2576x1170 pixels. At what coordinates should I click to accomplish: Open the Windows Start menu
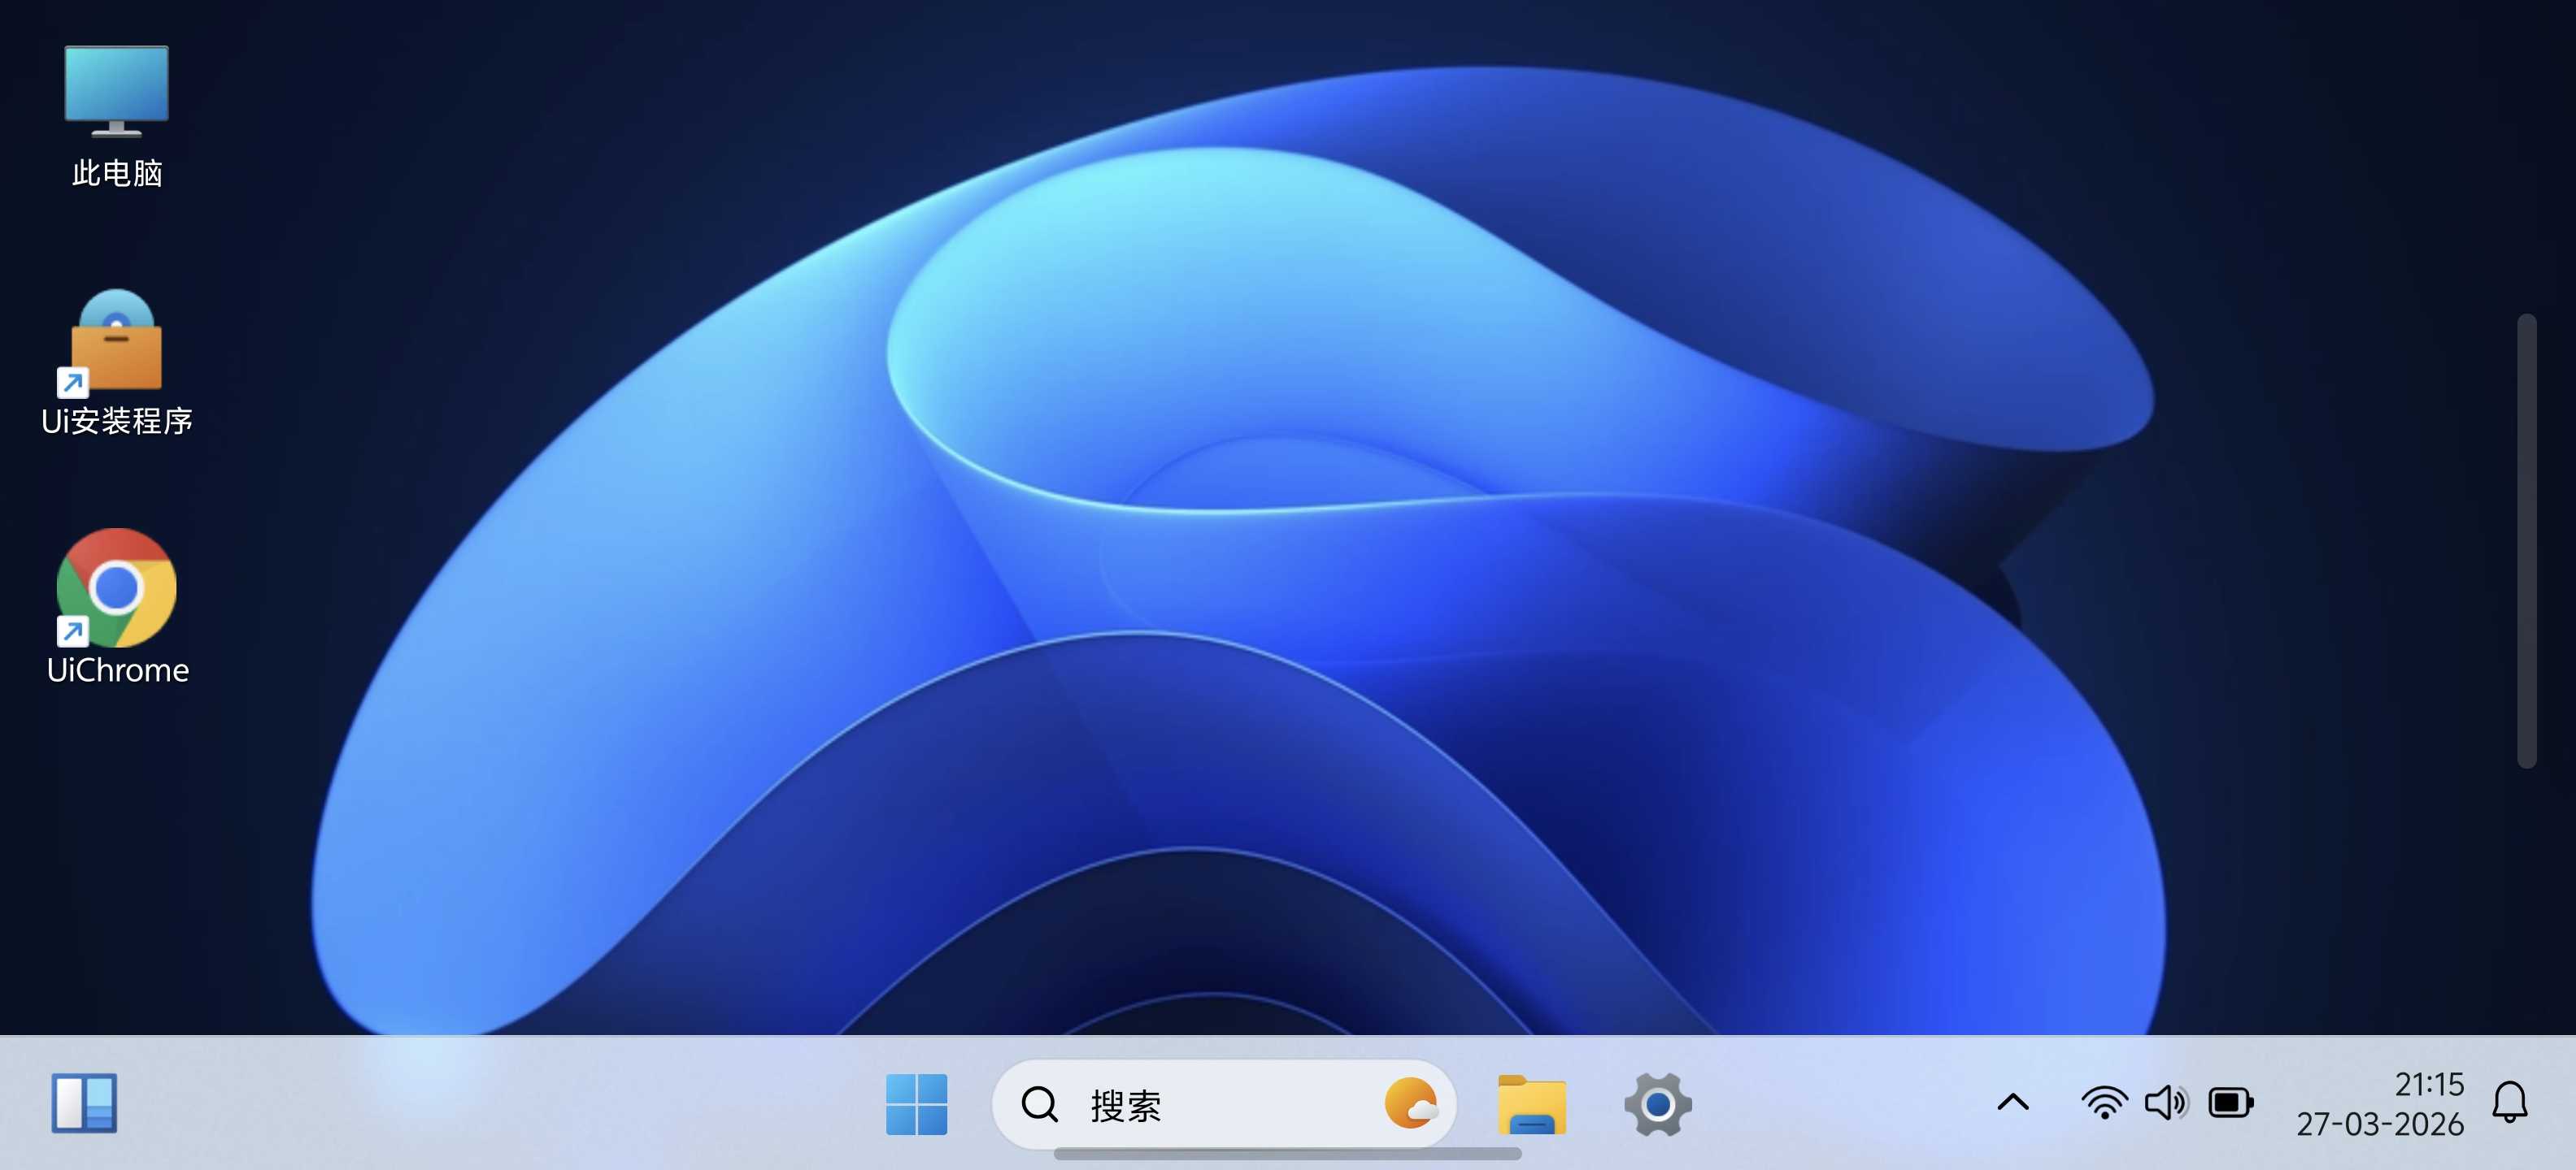pyautogui.click(x=916, y=1104)
